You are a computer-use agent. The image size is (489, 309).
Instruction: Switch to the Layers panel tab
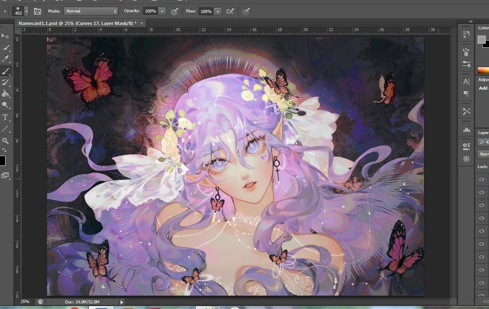tap(483, 133)
